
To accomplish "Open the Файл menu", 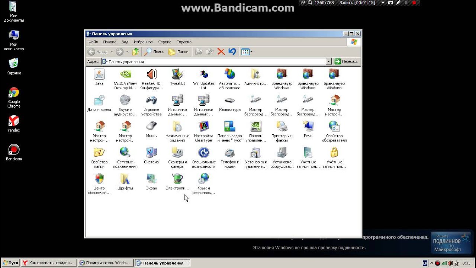I will click(93, 42).
